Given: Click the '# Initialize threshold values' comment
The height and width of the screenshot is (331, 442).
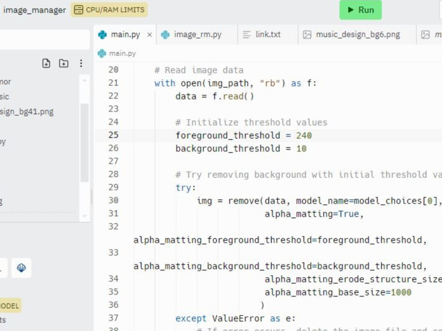Looking at the screenshot, I should click(x=251, y=122).
